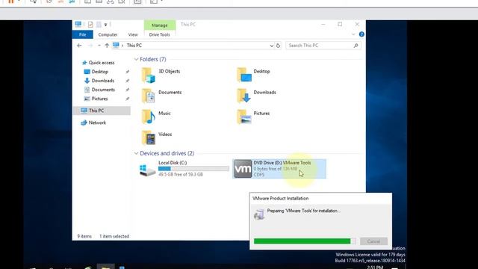
Task: Collapse the Folders (7) group
Action: [x=136, y=59]
